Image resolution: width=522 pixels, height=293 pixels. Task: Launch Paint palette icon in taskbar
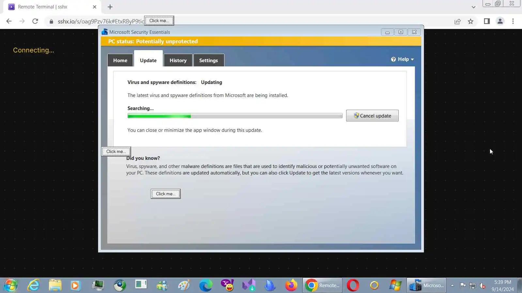click(184, 286)
